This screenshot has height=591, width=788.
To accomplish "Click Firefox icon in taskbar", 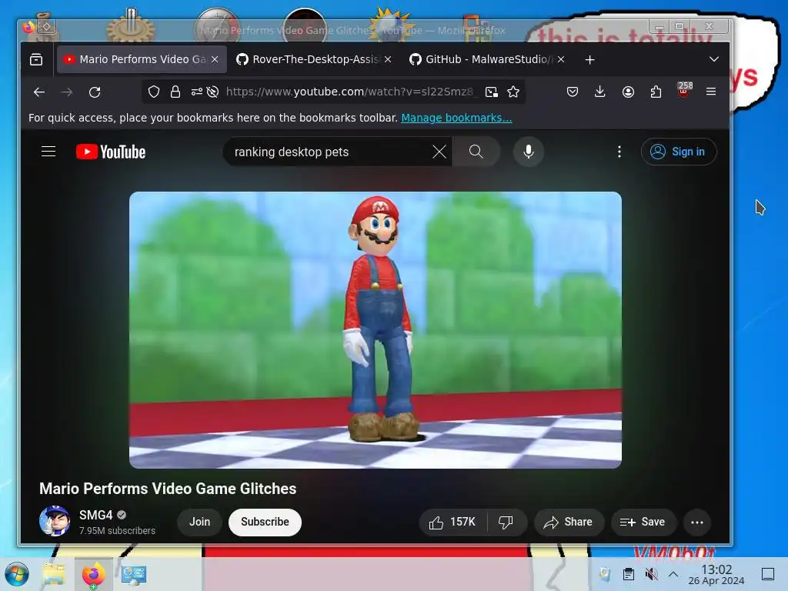I will (93, 574).
